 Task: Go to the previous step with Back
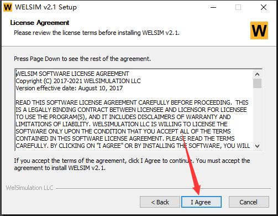tap(160, 202)
